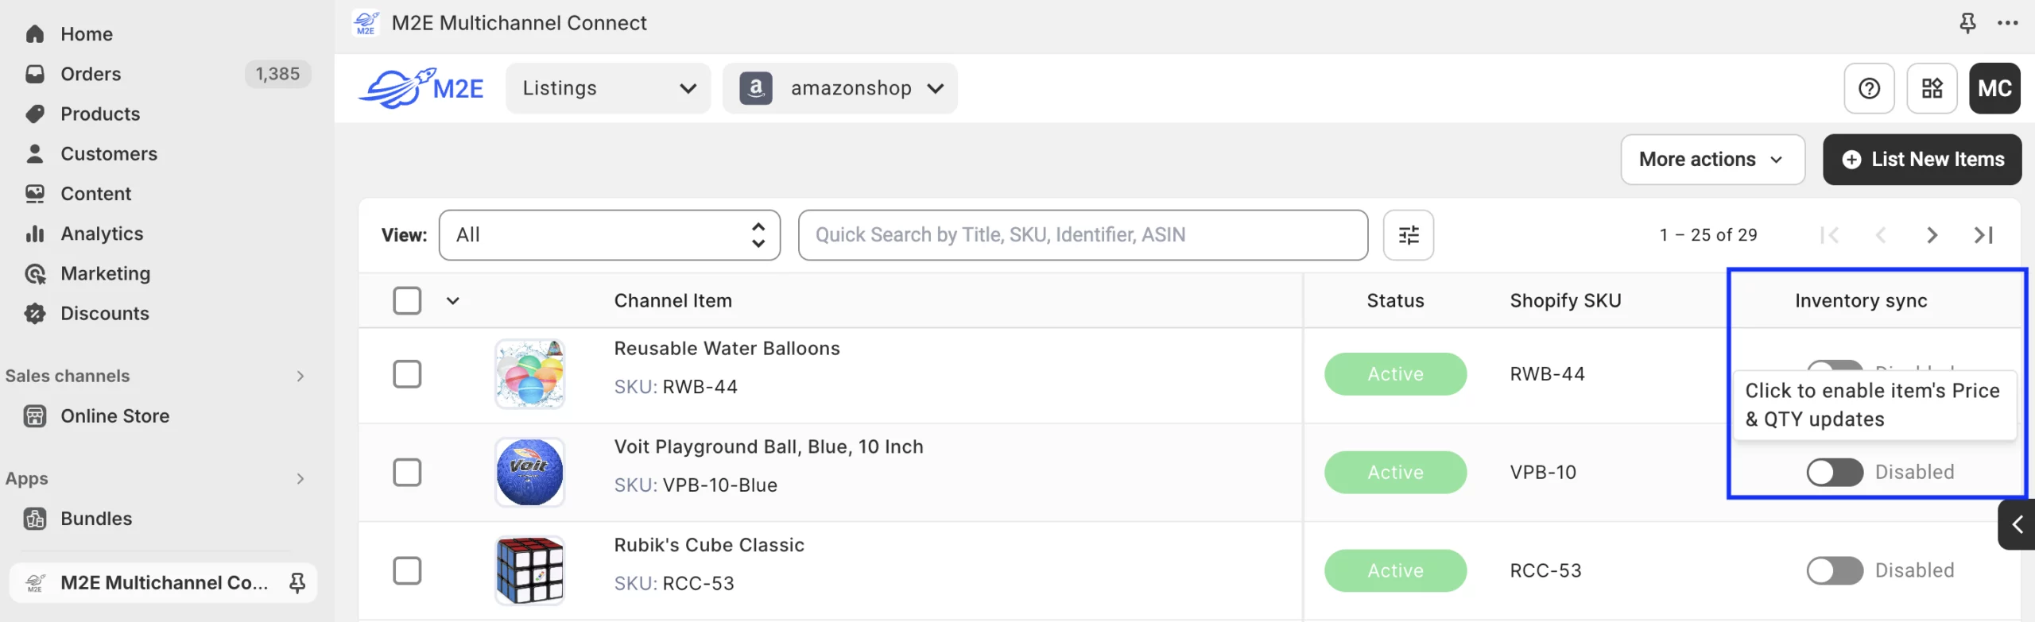Open the filter settings sliders icon
The image size is (2035, 622).
point(1408,235)
